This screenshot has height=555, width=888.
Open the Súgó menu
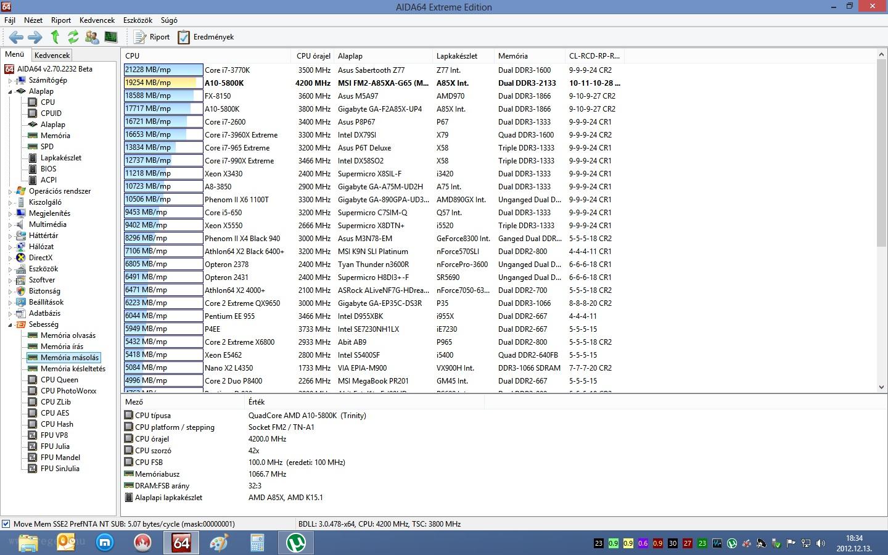169,20
